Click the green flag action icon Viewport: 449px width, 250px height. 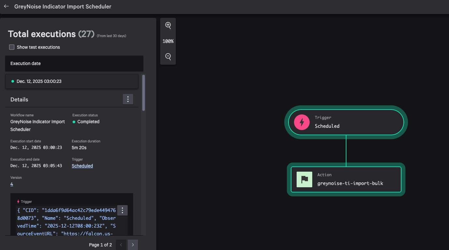pos(304,179)
